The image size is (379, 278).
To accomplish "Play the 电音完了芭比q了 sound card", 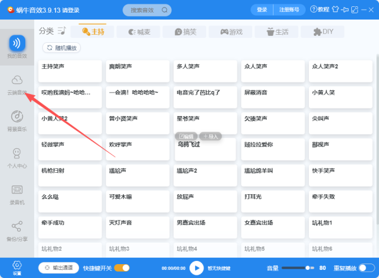I will 205,97.
